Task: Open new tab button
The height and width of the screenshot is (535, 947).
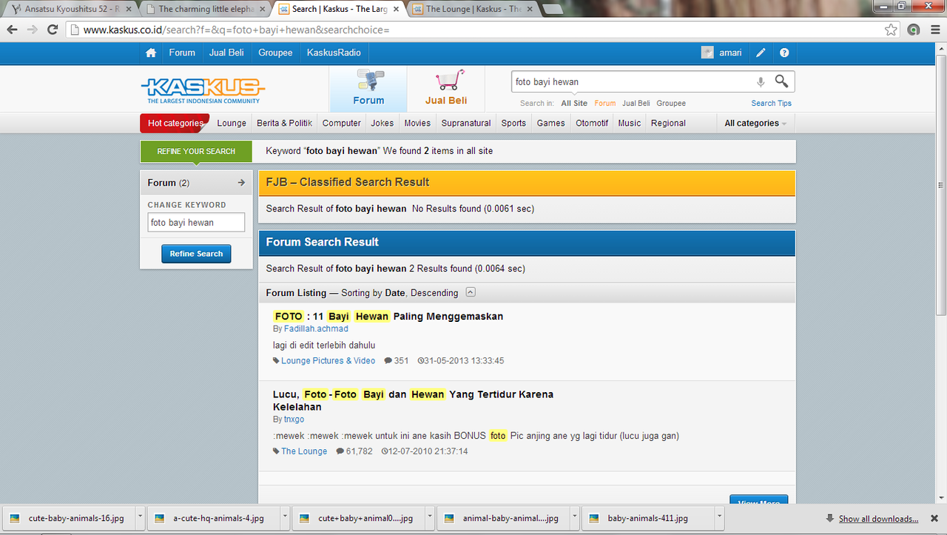Action: pyautogui.click(x=552, y=9)
